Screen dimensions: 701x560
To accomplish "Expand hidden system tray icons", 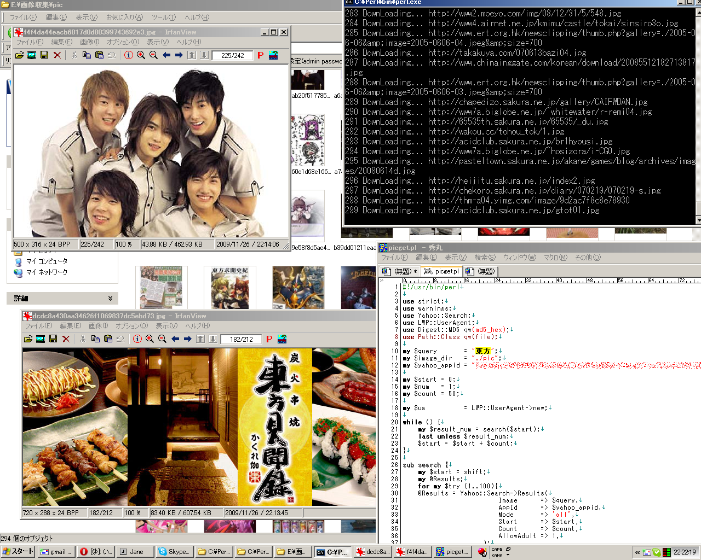I will click(x=637, y=552).
